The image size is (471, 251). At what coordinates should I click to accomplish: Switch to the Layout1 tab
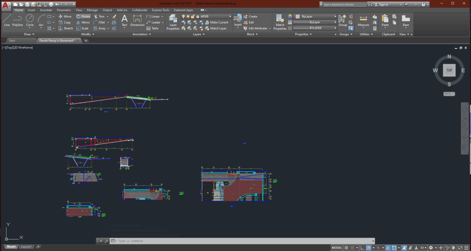(26, 246)
